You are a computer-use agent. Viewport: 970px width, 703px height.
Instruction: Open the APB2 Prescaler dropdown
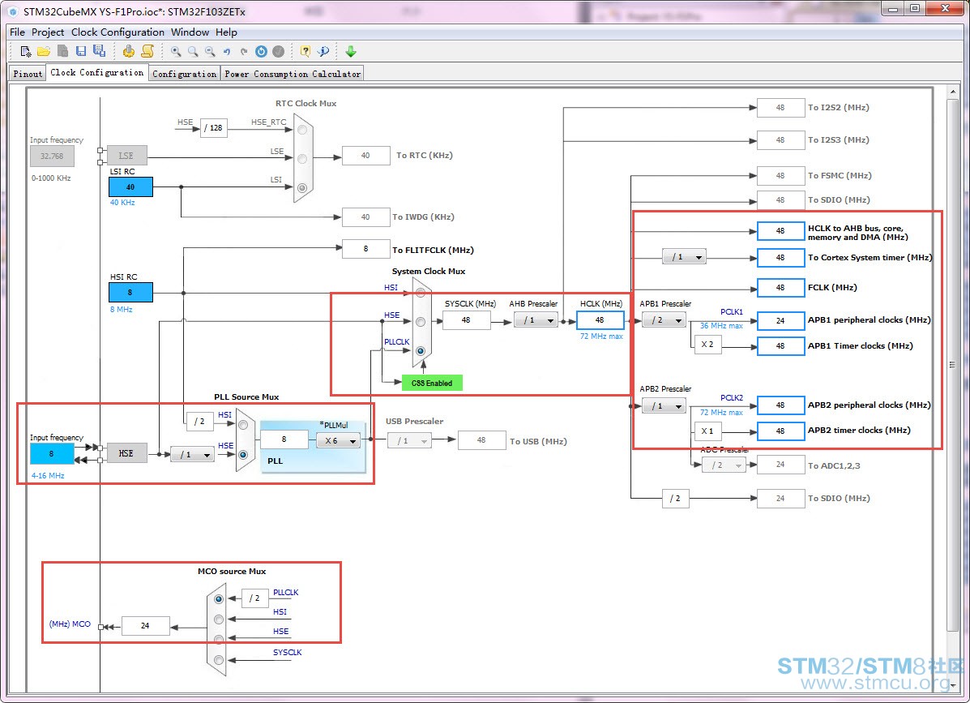[664, 406]
